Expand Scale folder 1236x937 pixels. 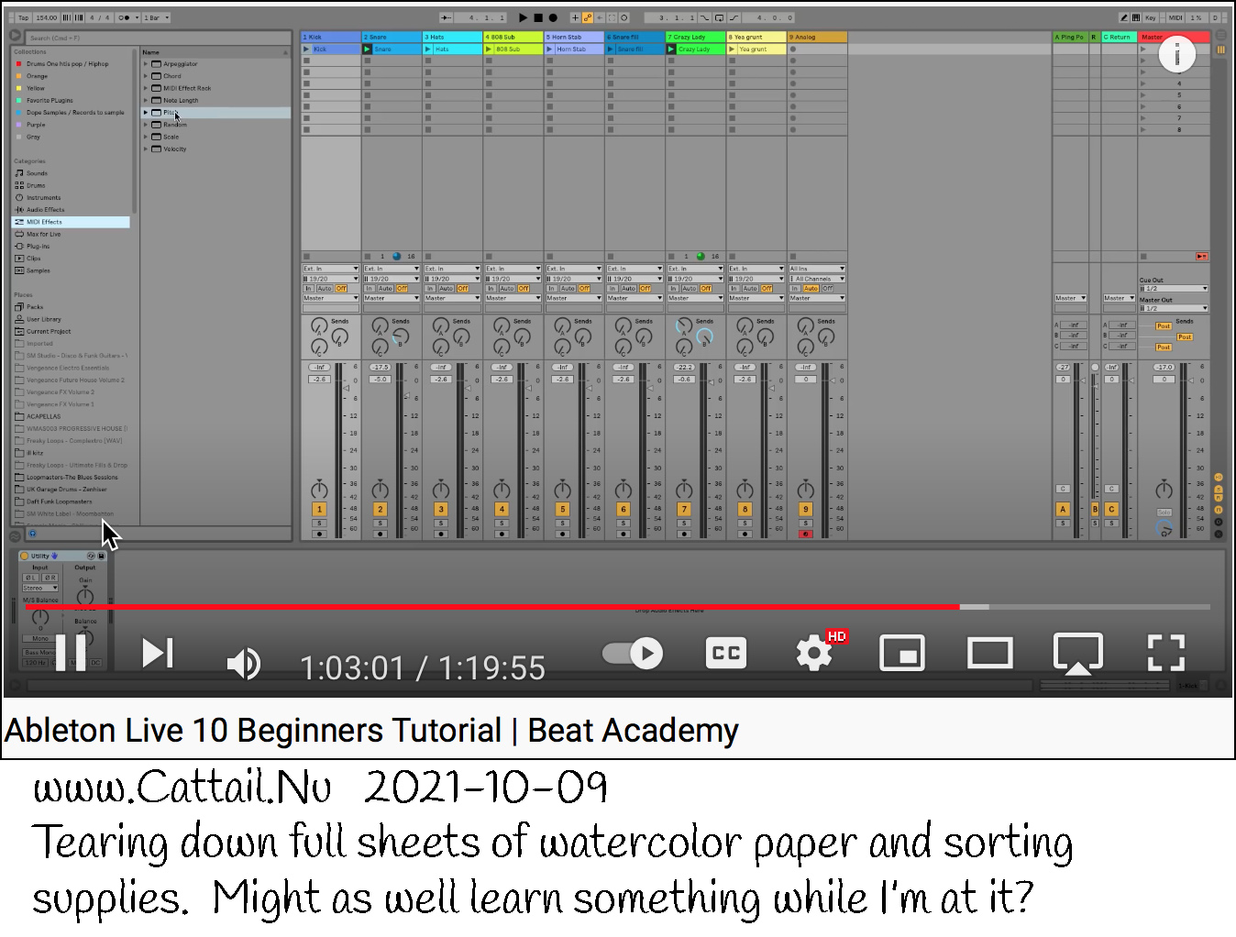(x=146, y=137)
